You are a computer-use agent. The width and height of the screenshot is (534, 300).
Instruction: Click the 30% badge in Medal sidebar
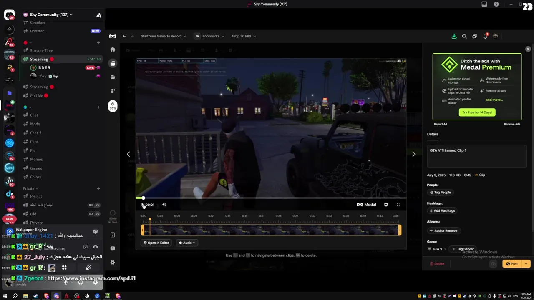pos(113,106)
